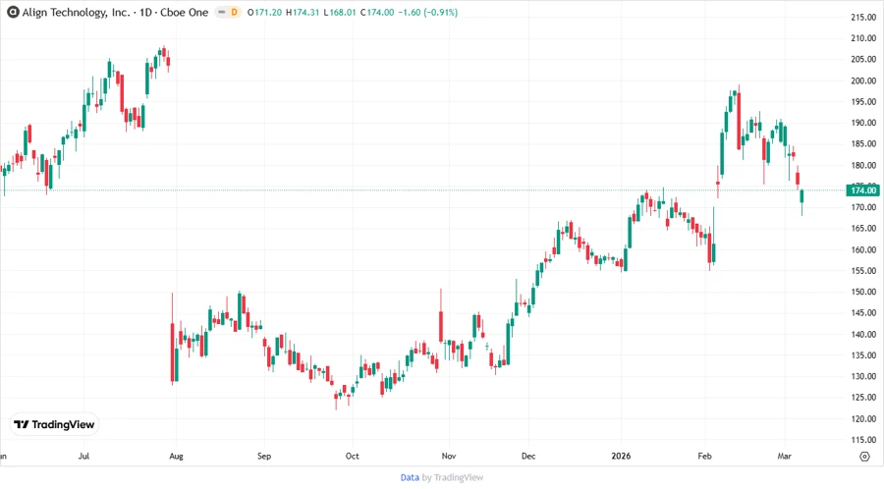Click the Align Technology logo icon
This screenshot has width=884, height=489.
tap(13, 12)
